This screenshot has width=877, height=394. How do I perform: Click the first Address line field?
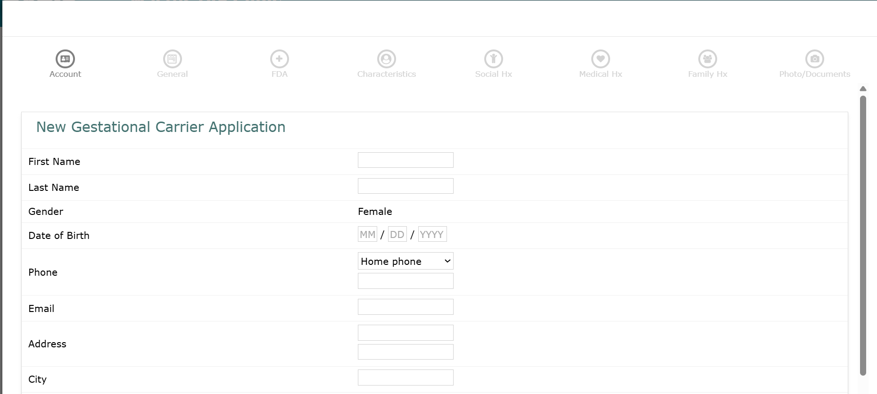pyautogui.click(x=405, y=333)
